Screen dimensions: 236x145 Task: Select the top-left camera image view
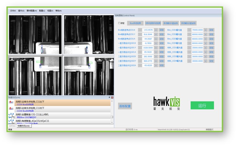pyautogui.click(x=35, y=34)
